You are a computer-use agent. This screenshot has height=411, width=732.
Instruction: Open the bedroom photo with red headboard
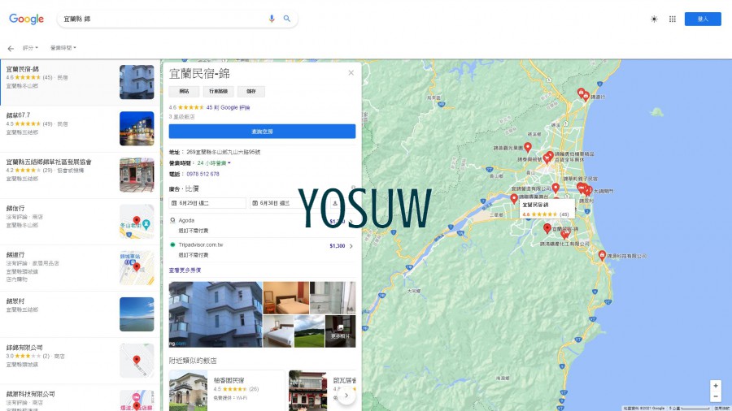coord(286,298)
